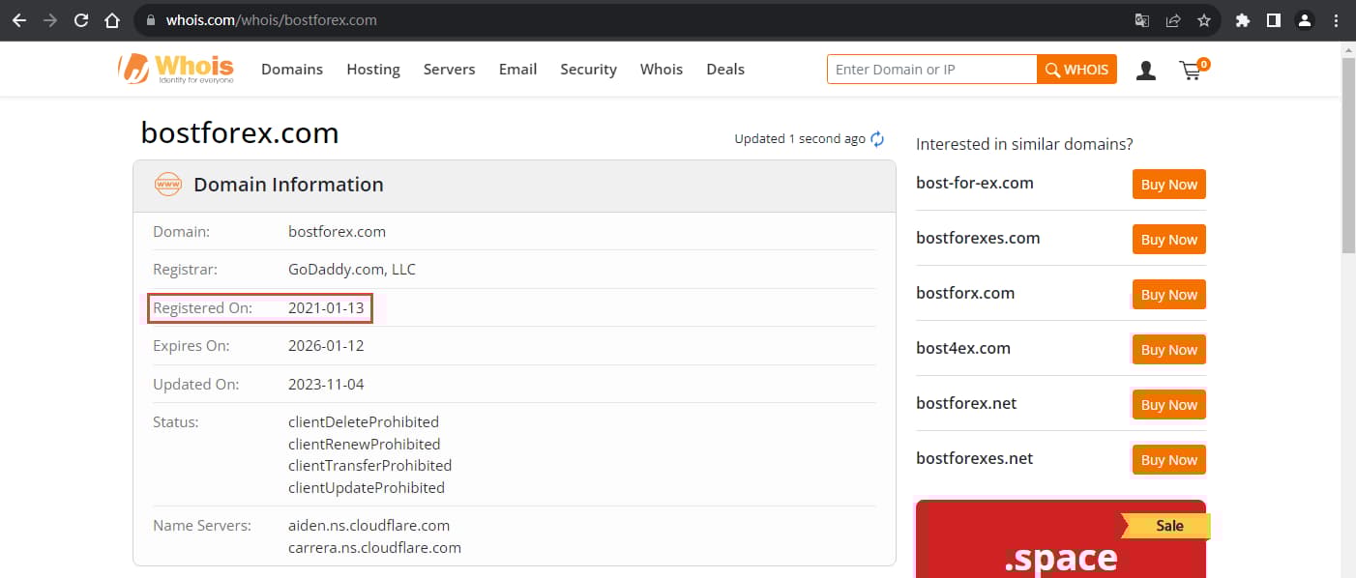Viewport: 1356px width, 578px height.
Task: Open the Security menu
Action: (x=589, y=70)
